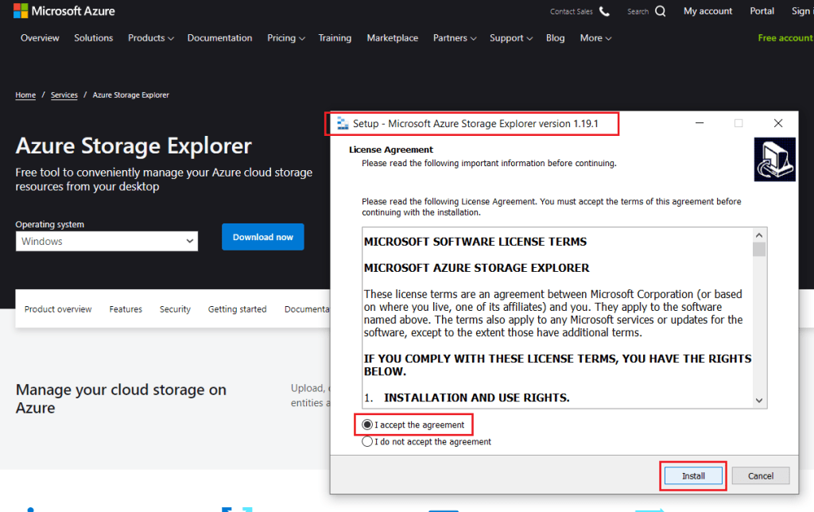Click the Install button
Screen dimensions: 814x512
tap(692, 475)
